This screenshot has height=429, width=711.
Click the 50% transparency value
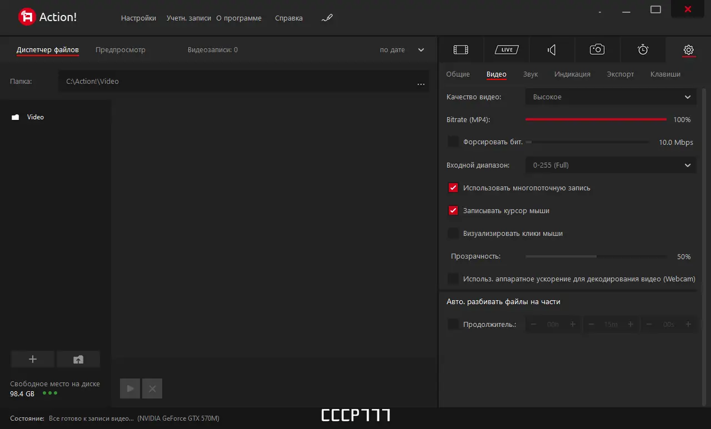point(684,256)
